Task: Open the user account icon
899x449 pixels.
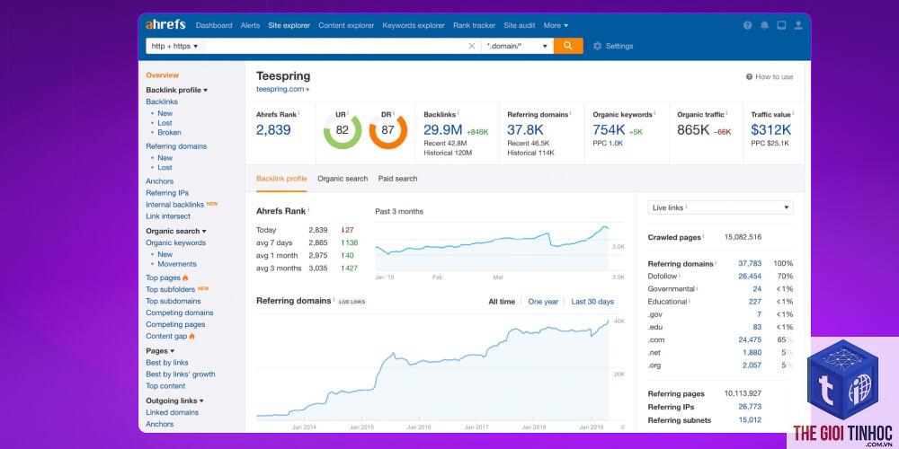Action: [798, 25]
